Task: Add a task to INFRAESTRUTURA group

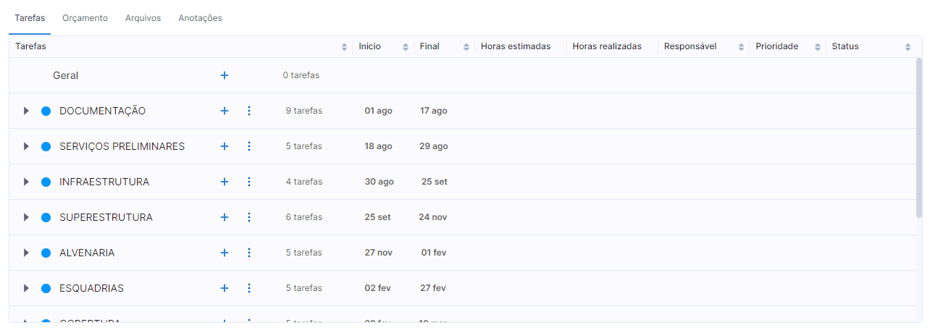Action: [x=225, y=182]
